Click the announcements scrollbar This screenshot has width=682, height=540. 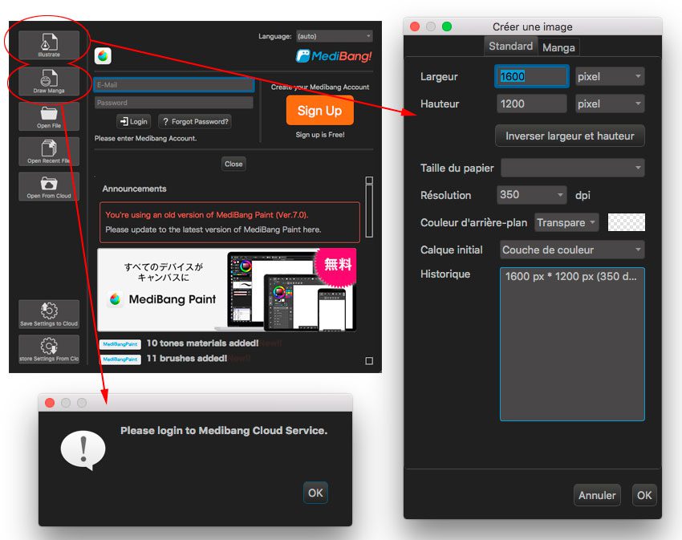tap(369, 207)
